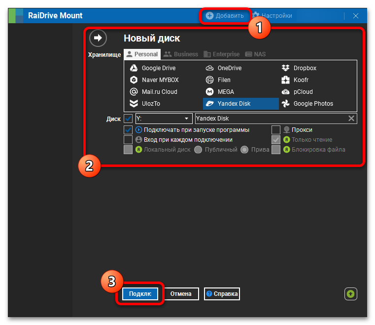
Task: Click the arrow icon beside Новый диск
Action: 98,38
